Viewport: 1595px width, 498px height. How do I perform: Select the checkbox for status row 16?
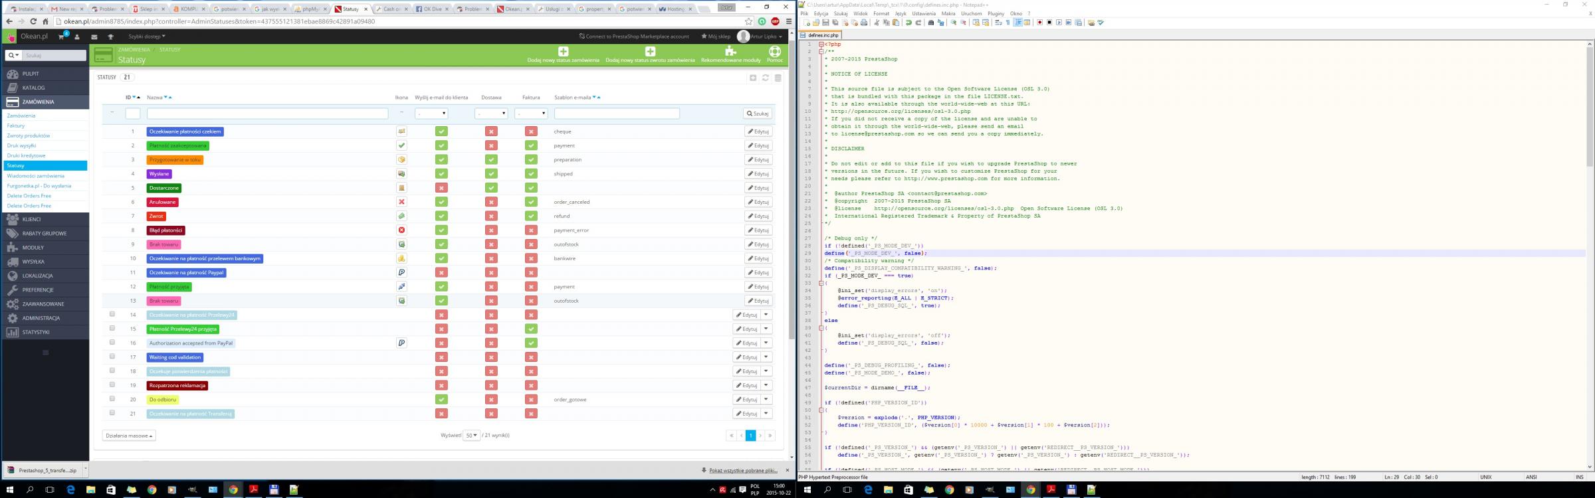tap(112, 343)
